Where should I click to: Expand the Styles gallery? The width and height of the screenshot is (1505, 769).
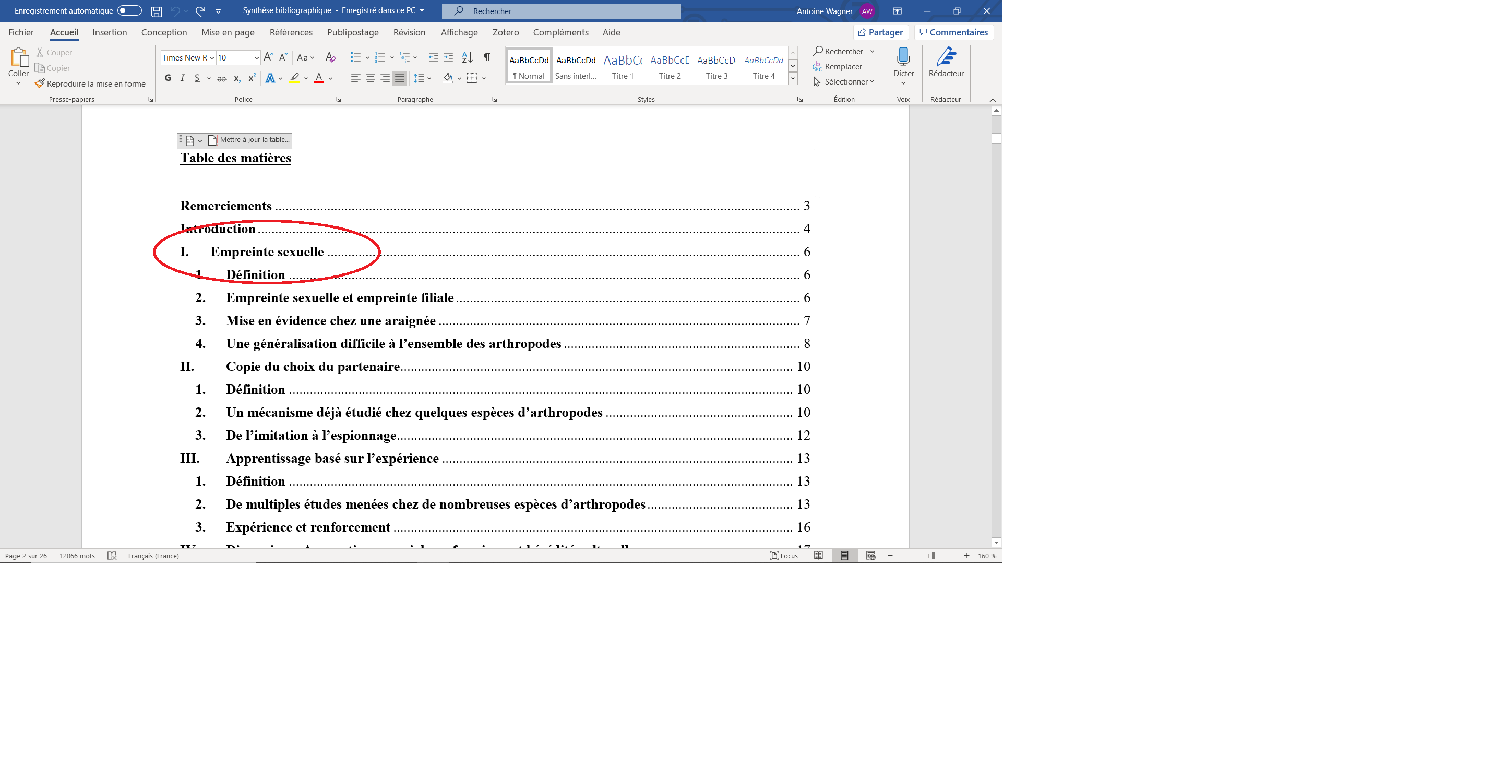pos(793,78)
